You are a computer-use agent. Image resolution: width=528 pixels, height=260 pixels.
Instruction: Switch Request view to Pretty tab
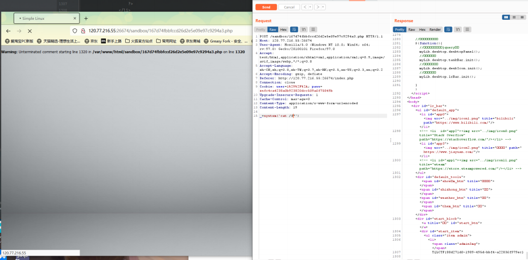point(260,30)
